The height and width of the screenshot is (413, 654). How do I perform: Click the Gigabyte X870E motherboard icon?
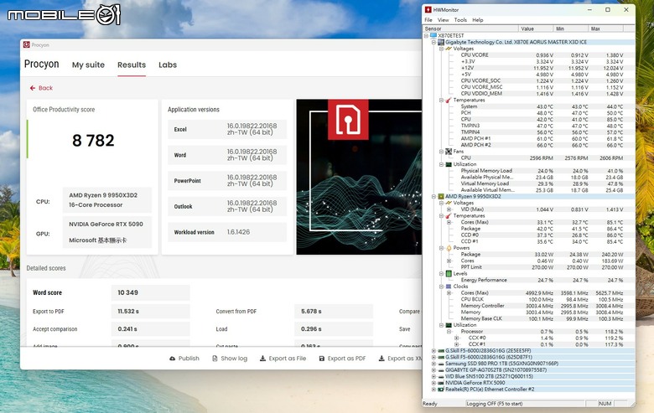[x=441, y=42]
